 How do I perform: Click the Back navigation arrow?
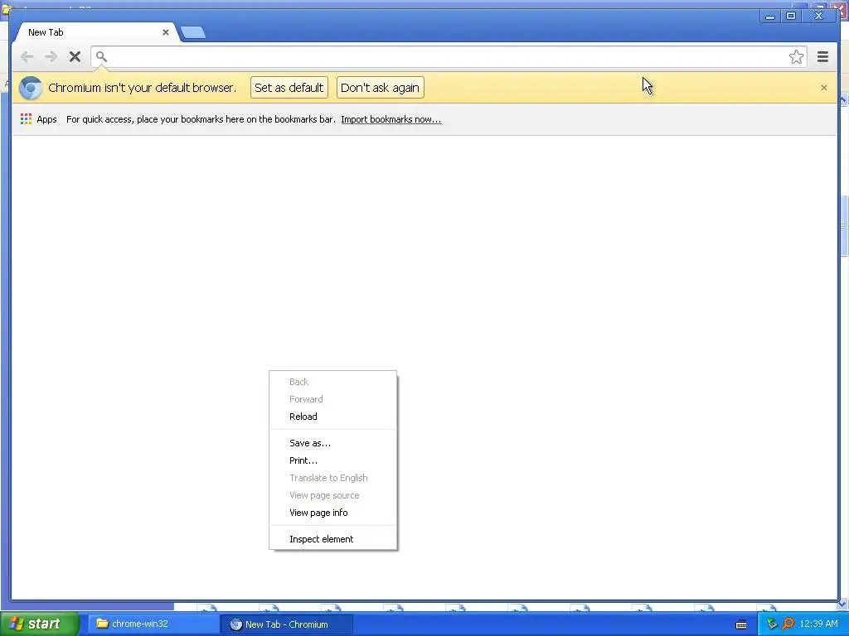click(x=27, y=57)
